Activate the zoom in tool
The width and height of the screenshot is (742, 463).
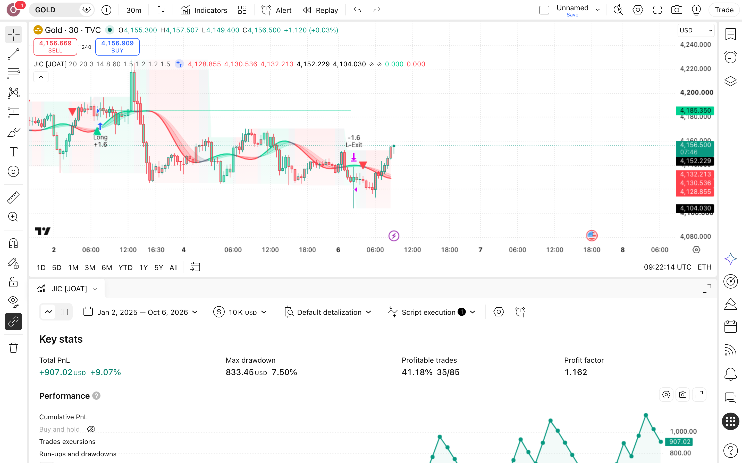[13, 217]
